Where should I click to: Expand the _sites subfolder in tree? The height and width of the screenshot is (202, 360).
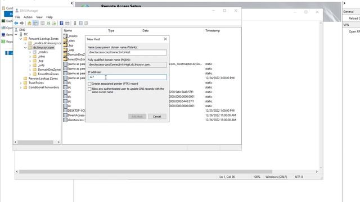[30, 57]
